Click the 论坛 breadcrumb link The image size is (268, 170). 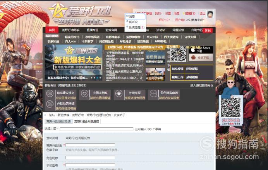[x=52, y=115]
